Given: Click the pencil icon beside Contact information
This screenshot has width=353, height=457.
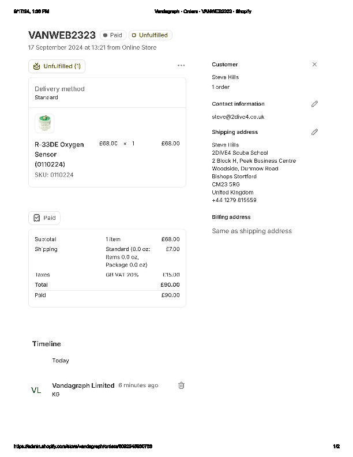Looking at the screenshot, I should pos(314,104).
